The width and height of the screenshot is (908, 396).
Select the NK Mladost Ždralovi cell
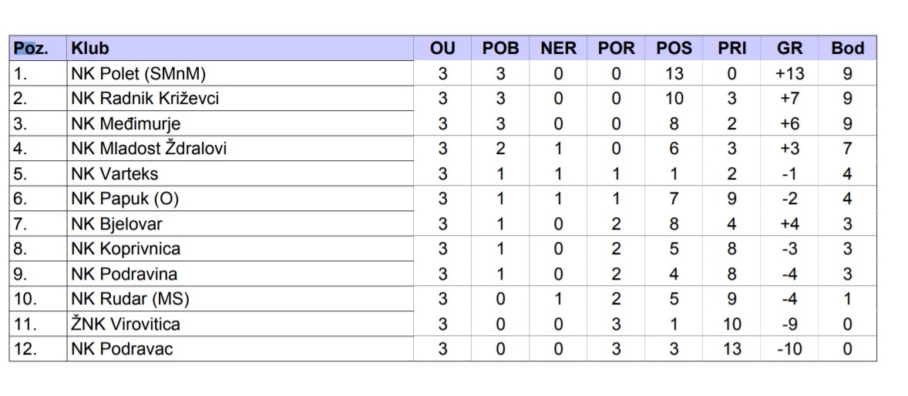coord(149,149)
